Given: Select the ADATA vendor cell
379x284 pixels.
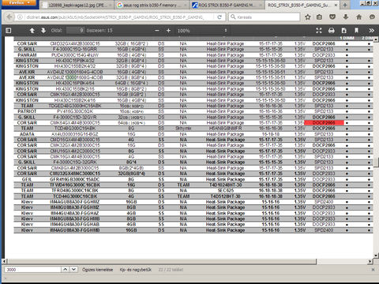Looking at the screenshot, I should tap(27, 134).
